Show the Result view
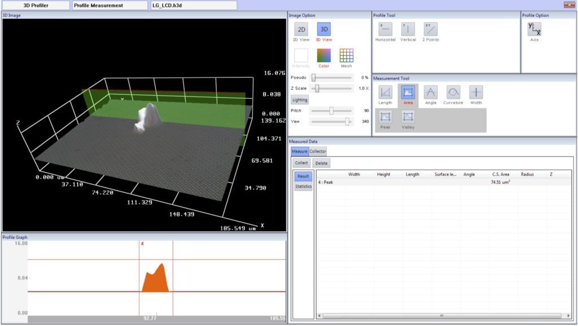The height and width of the screenshot is (326, 578). [x=303, y=176]
